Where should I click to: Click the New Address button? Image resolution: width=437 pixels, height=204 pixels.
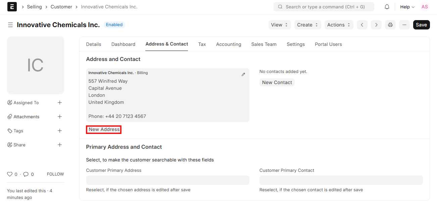(x=104, y=130)
